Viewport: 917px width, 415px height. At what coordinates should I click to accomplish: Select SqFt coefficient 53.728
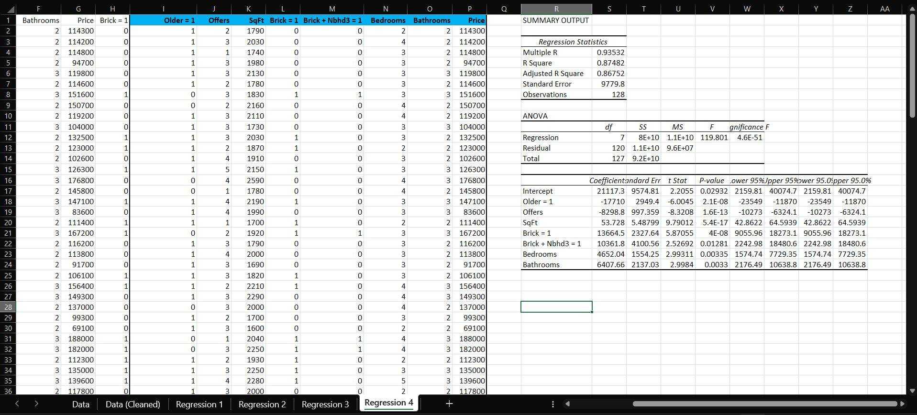click(x=609, y=222)
